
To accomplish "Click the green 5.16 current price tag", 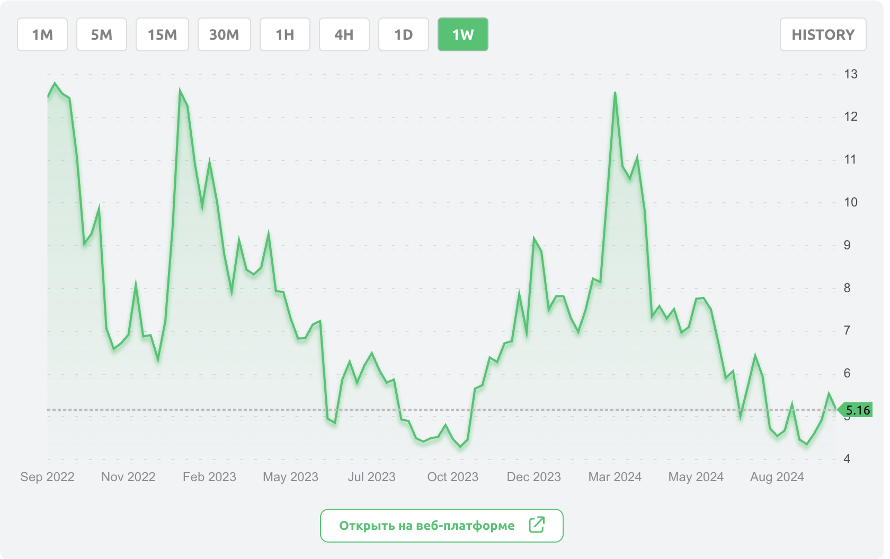I will pyautogui.click(x=857, y=410).
